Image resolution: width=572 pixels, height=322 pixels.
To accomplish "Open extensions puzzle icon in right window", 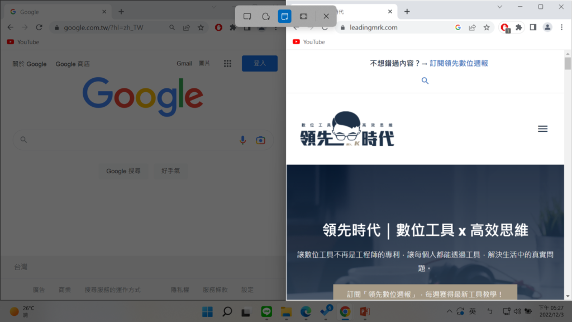I will click(519, 27).
